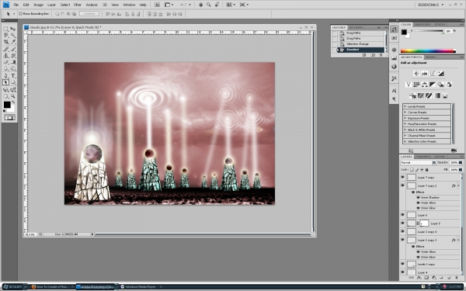Hide the Levels 1 copy layer
Viewport: 466px width, 291px height.
coord(402,264)
